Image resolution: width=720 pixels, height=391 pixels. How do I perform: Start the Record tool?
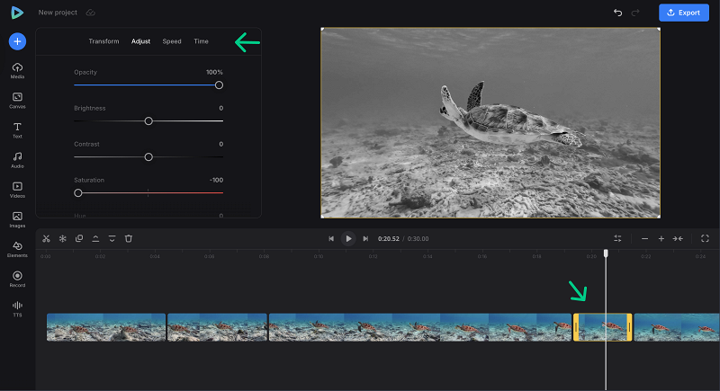(17, 280)
